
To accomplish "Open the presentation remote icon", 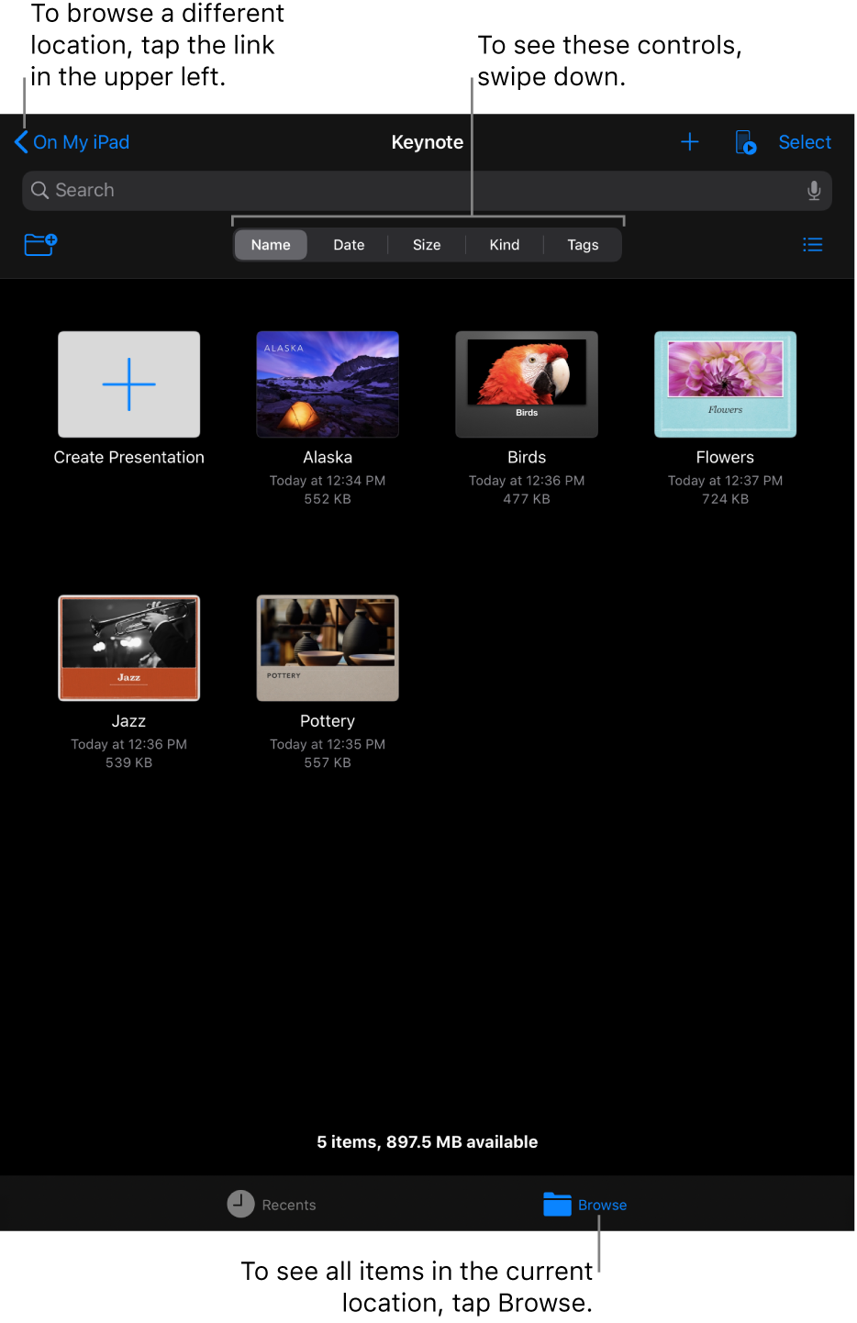I will (746, 142).
